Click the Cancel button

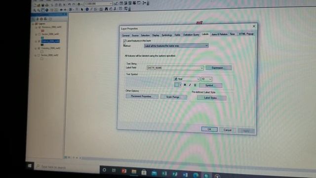pos(227,130)
